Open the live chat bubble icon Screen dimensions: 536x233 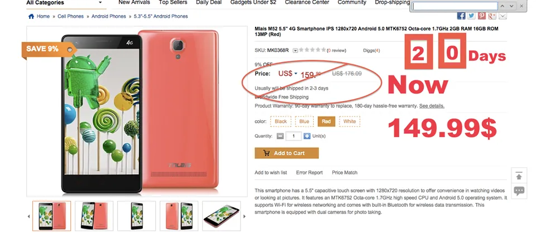click(x=519, y=191)
